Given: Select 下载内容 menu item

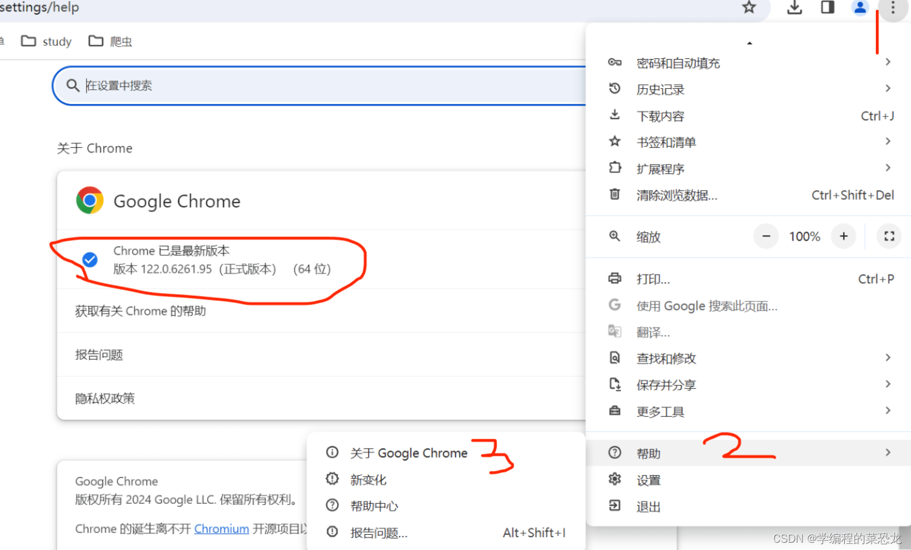Looking at the screenshot, I should 749,115.
